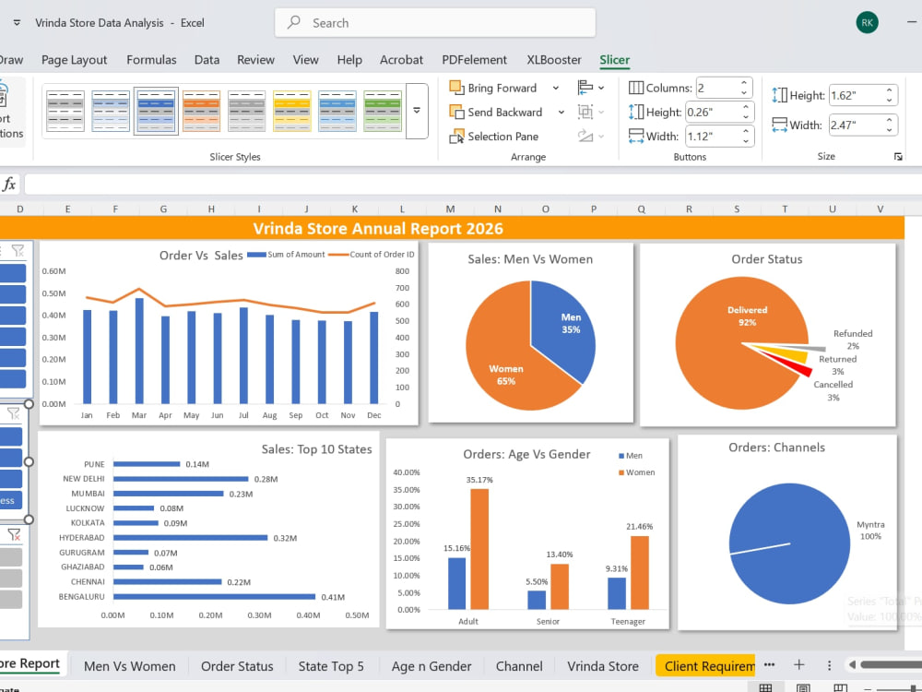The image size is (922, 692).
Task: Switch to Client Requirement sheet tab
Action: point(705,666)
